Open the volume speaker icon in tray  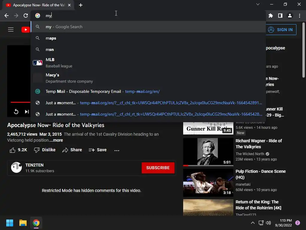click(268, 223)
